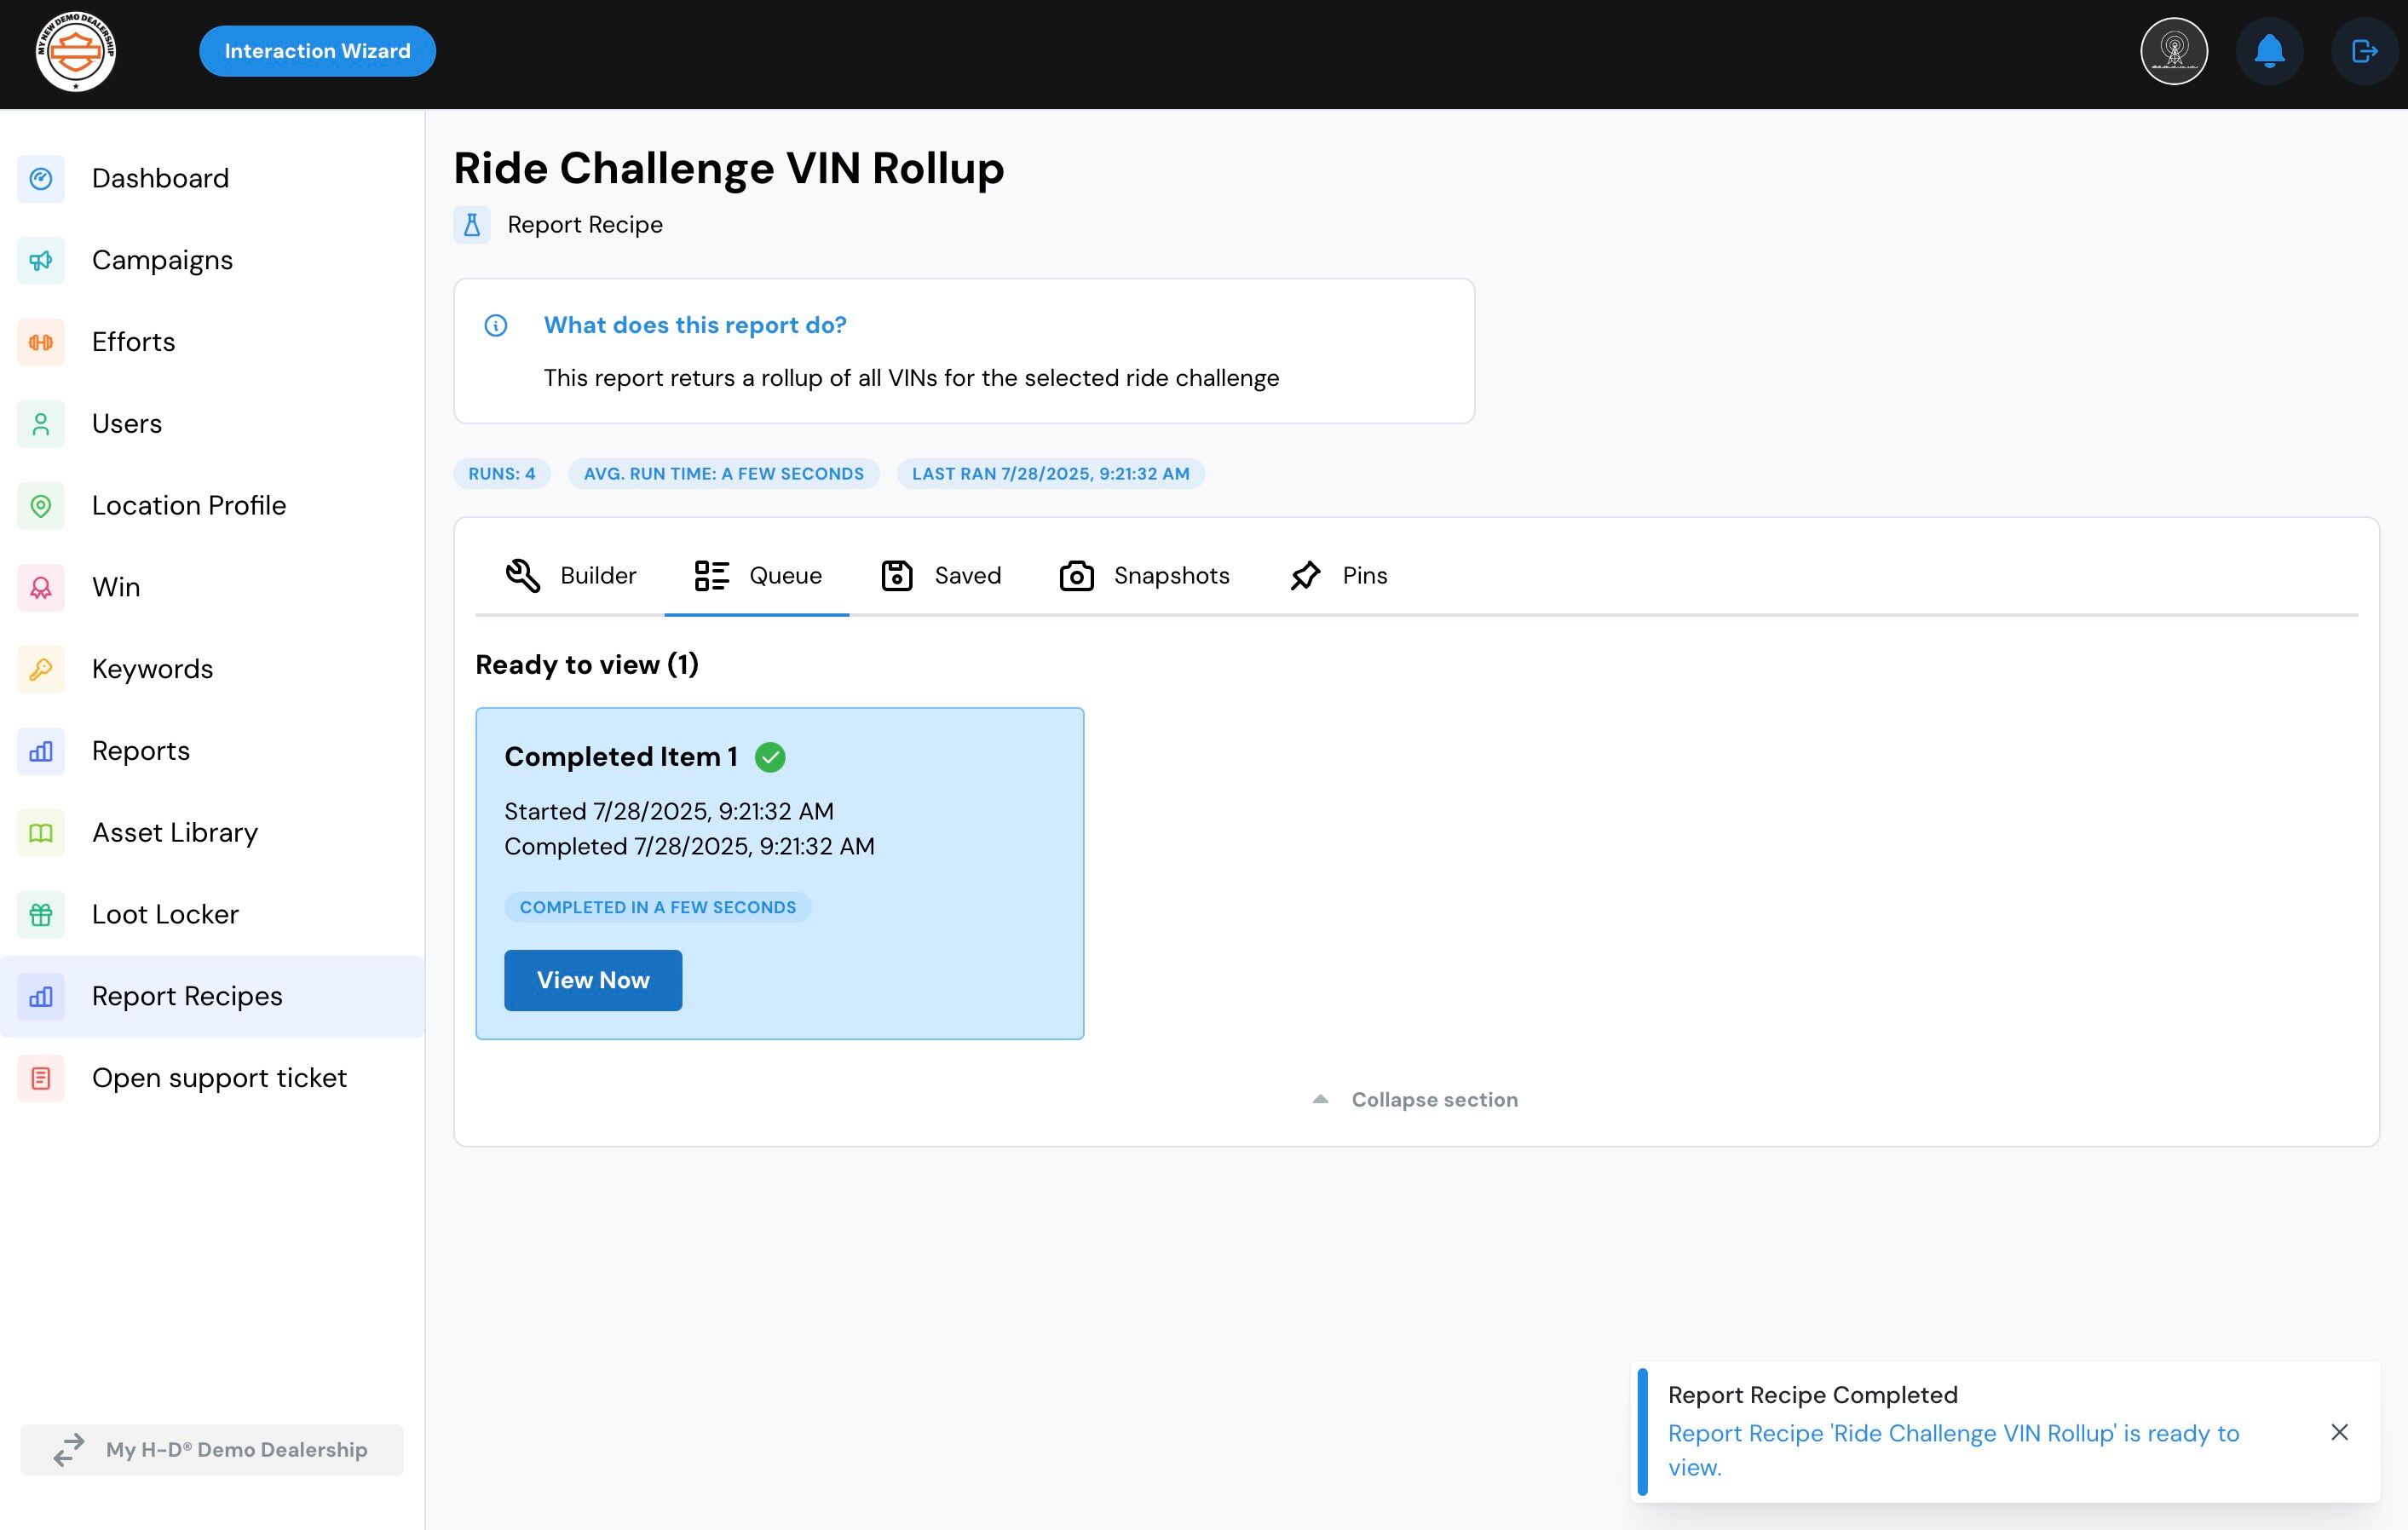
Task: Click the info icon beside report description
Action: (x=496, y=325)
